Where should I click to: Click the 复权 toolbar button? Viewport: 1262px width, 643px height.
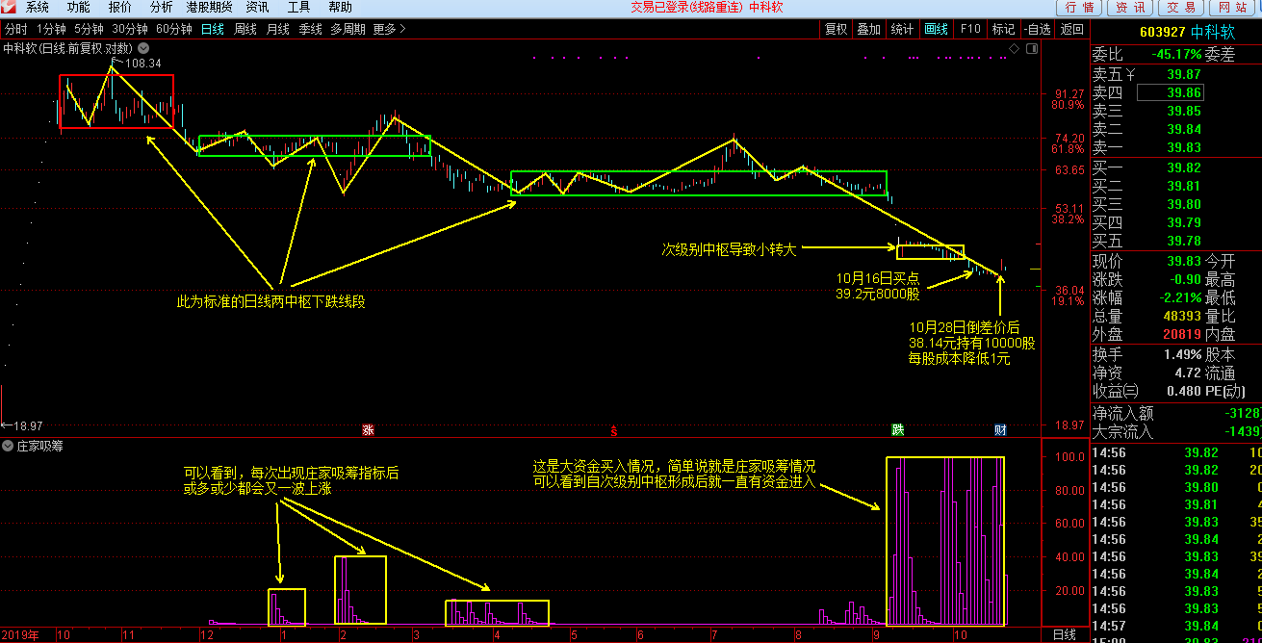(x=837, y=29)
